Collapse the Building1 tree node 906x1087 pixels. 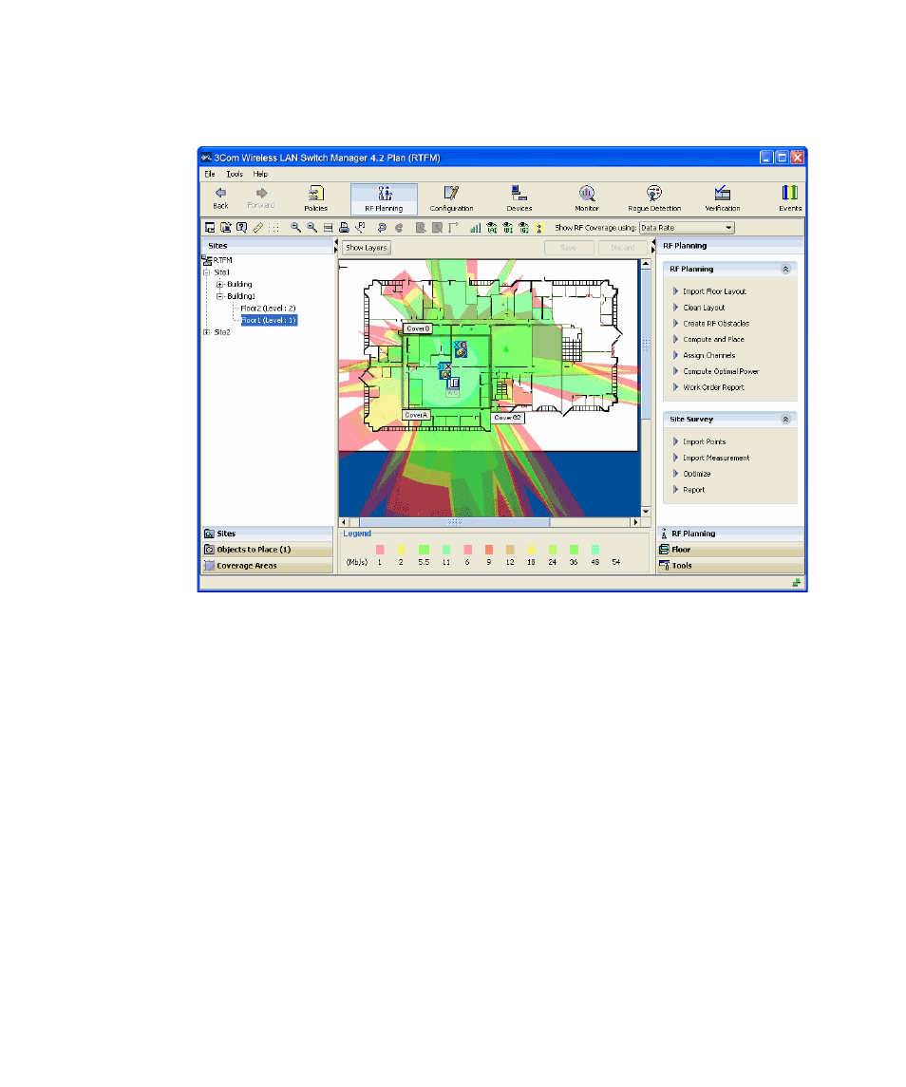[220, 296]
